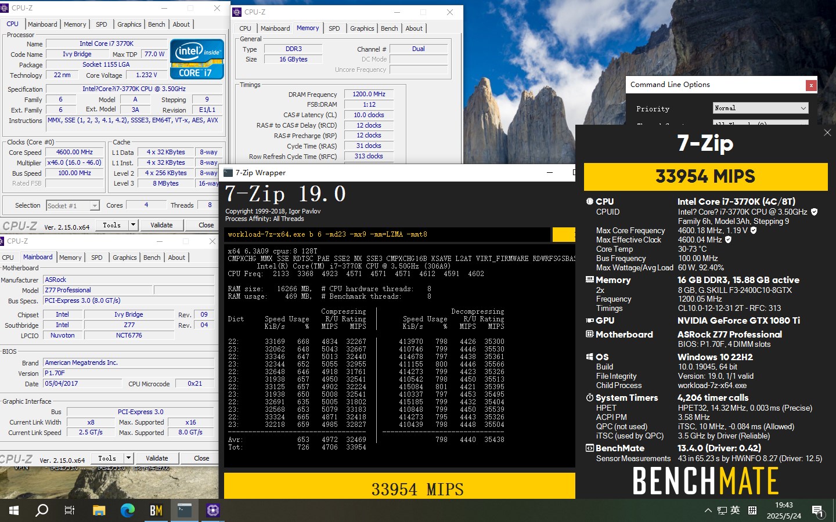The width and height of the screenshot is (836, 522).
Task: Click Validate in the CPU-Z Mainboard window
Action: (157, 458)
